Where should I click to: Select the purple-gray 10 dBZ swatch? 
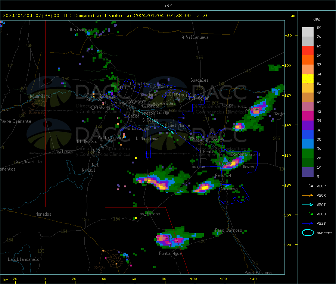click(x=308, y=172)
